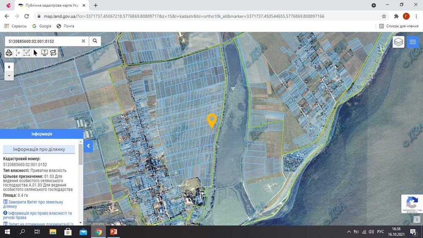Click the cadastral number 5120885600:02:001:0152 in panel
The image size is (423, 238).
[25, 164]
